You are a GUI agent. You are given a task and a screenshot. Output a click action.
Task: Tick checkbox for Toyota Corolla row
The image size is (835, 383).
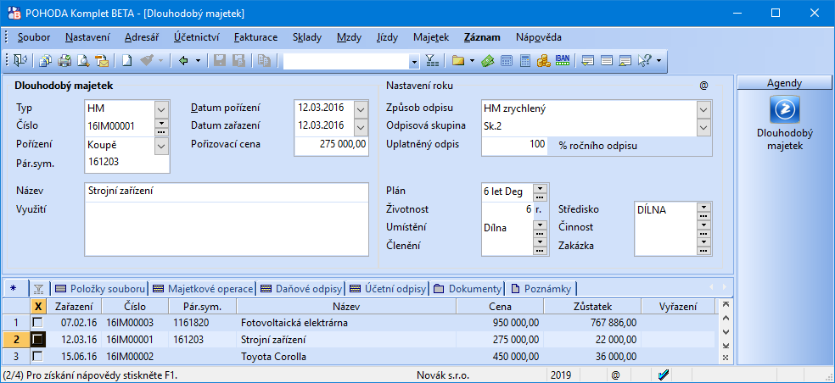38,356
